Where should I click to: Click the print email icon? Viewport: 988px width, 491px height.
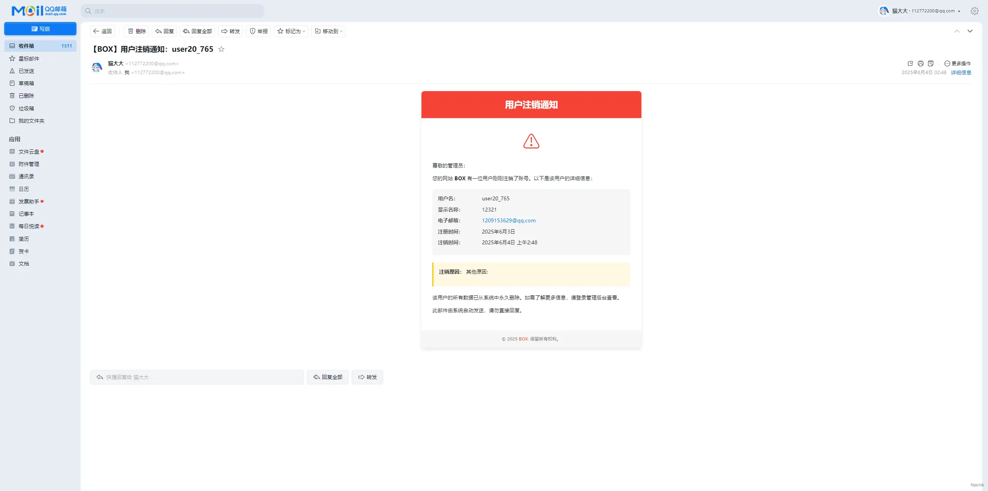tap(921, 63)
